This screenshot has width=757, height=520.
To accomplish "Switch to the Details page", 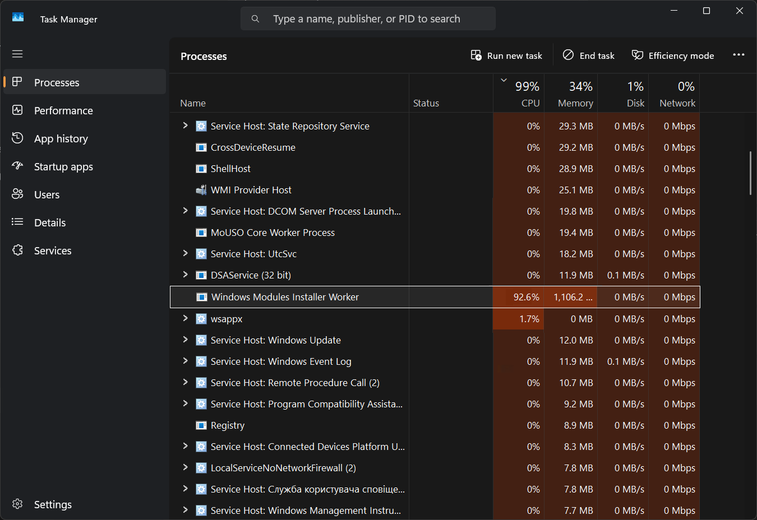I will point(50,222).
